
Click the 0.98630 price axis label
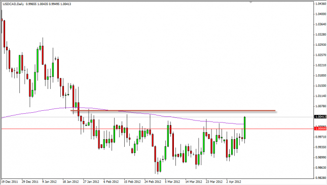(321, 167)
